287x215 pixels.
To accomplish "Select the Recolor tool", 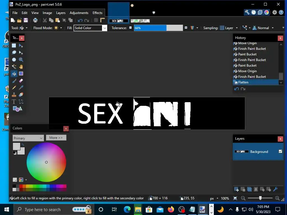I will coord(21,95).
